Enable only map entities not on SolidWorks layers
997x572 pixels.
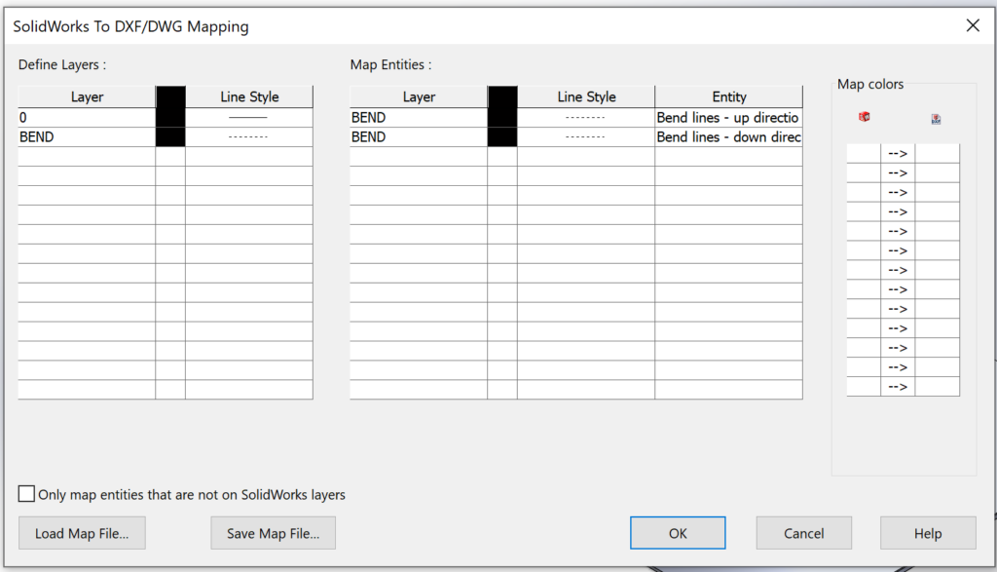tap(26, 493)
